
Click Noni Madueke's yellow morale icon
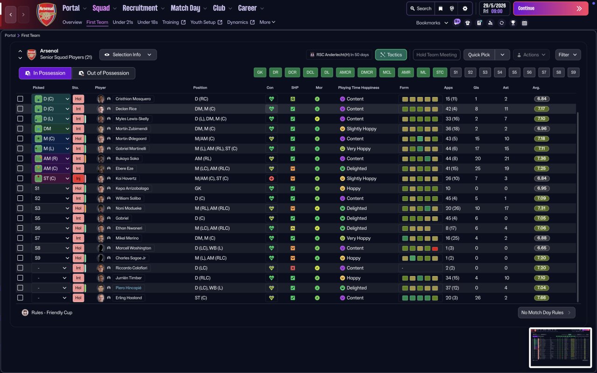(317, 208)
